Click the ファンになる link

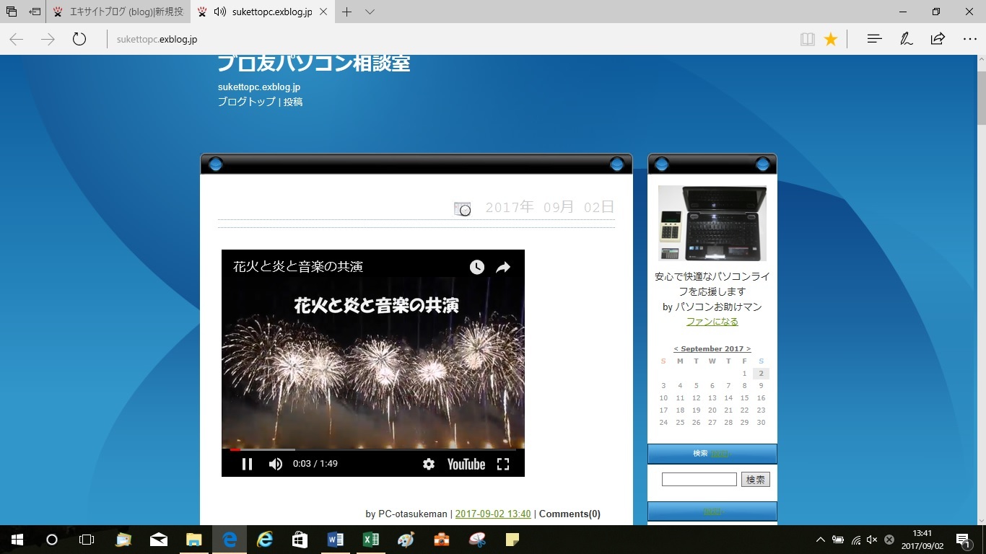click(712, 322)
